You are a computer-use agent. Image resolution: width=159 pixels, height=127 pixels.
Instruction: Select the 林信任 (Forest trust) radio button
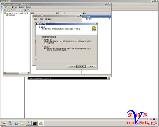coord(42,47)
